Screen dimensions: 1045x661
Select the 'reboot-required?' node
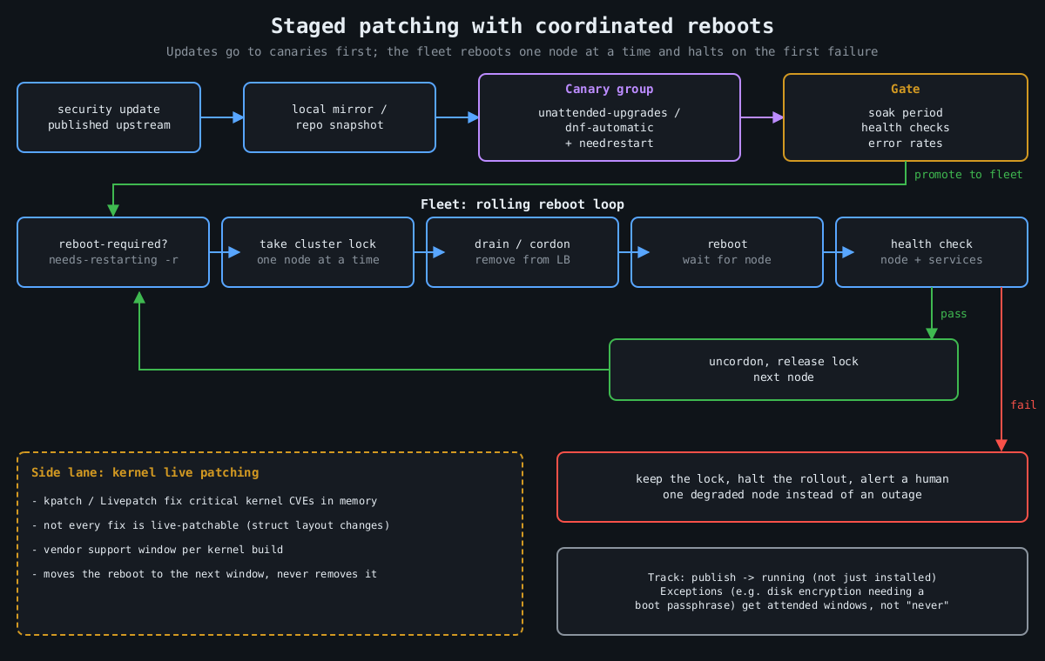click(113, 252)
